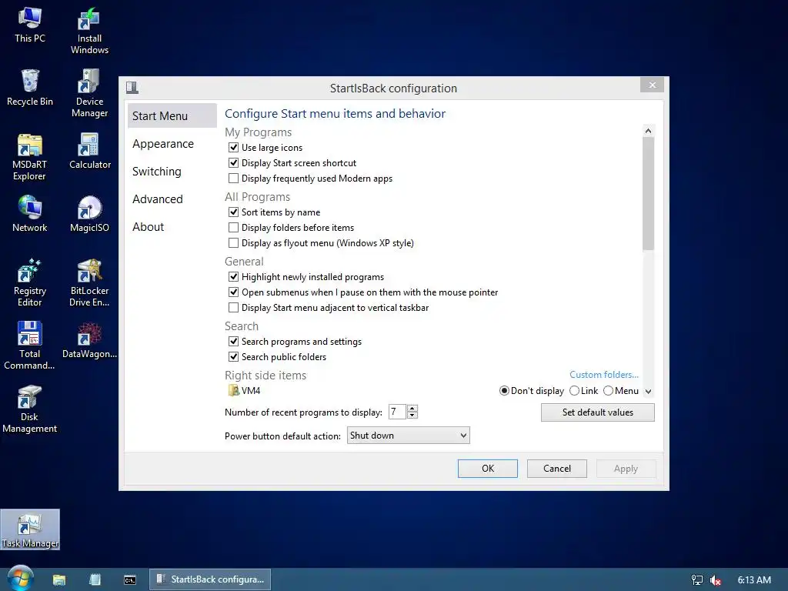The height and width of the screenshot is (591, 788).
Task: Select MSDaRT Explorer desktop icon
Action: [x=30, y=157]
